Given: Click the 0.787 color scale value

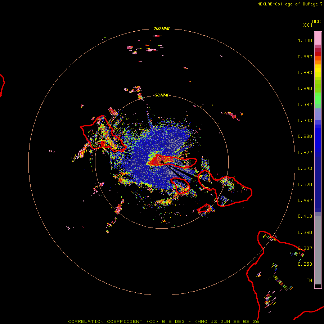Looking at the screenshot, I should click(305, 104).
